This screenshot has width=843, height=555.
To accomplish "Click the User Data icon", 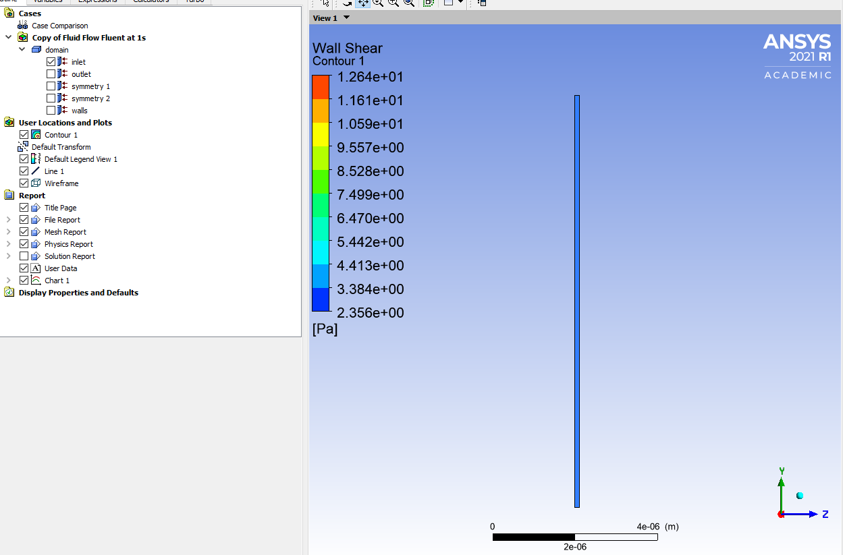I will point(36,268).
